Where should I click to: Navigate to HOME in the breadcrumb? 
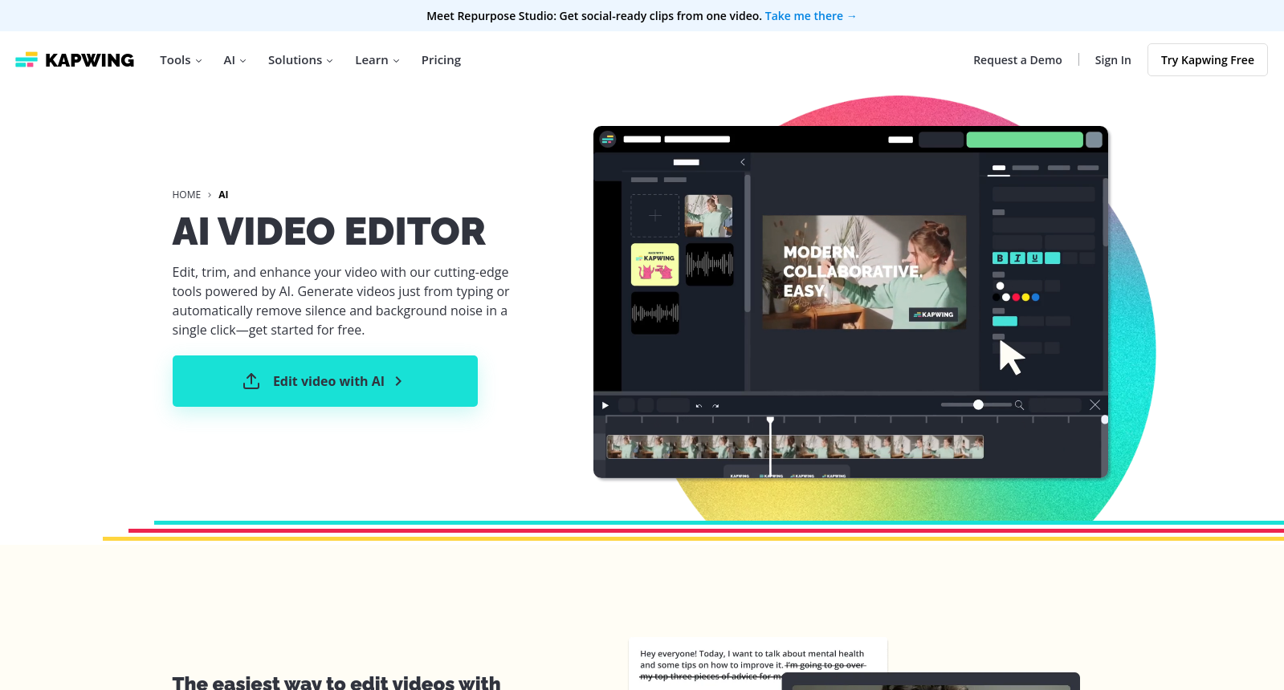pyautogui.click(x=186, y=195)
